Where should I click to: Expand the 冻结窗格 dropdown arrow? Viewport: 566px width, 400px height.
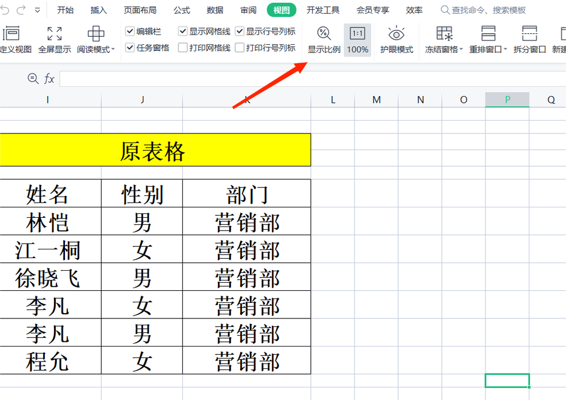(461, 49)
